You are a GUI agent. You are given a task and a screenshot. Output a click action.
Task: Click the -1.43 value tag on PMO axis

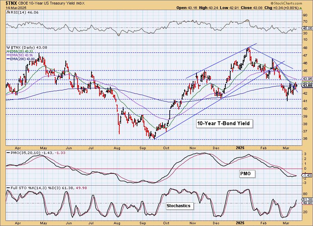[307, 175]
